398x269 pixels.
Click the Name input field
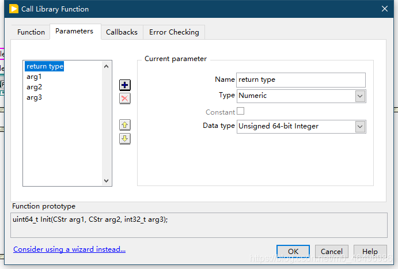[x=301, y=80]
